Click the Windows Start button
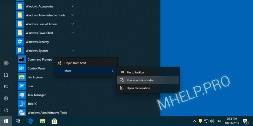This screenshot has width=253, height=126. tap(6, 121)
